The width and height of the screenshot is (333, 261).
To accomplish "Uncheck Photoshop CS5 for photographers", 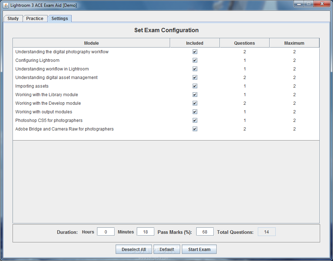I will [x=195, y=120].
